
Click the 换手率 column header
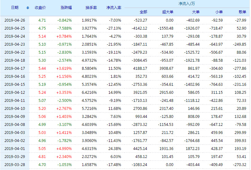91,8
